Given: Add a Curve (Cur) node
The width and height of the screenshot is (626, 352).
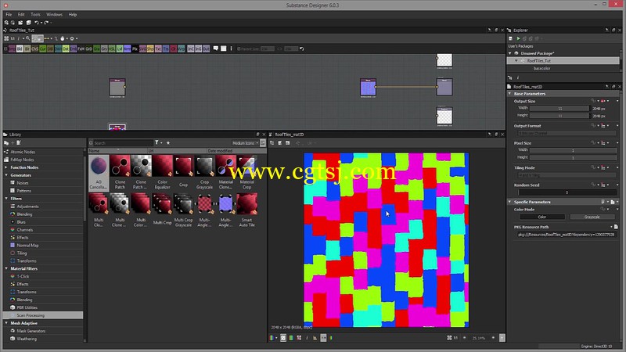Looking at the screenshot, I should pos(42,48).
